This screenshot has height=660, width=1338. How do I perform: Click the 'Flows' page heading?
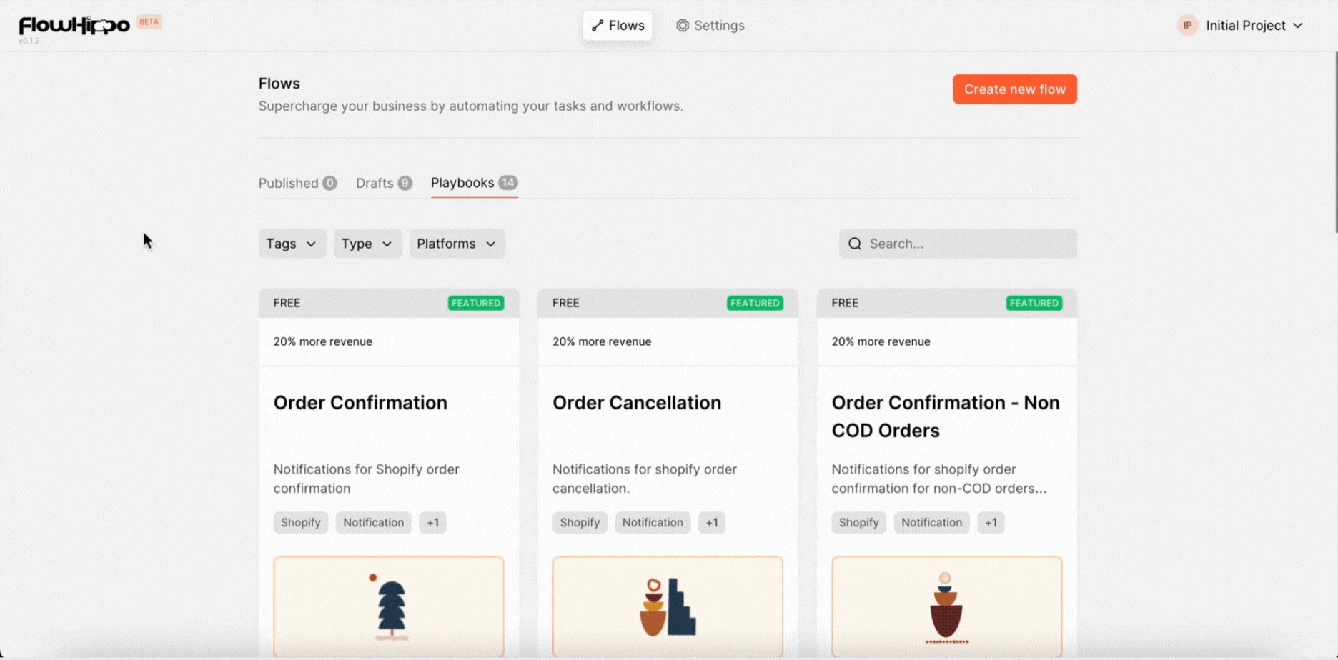(x=279, y=84)
